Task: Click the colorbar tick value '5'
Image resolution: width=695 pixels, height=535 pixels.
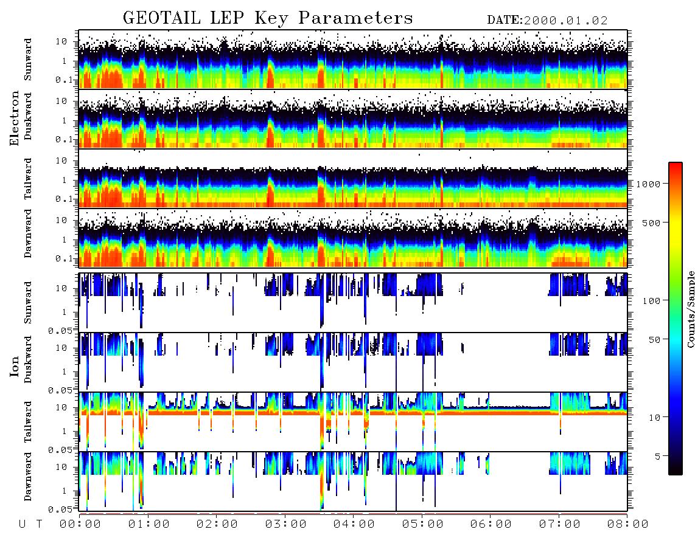Action: click(x=658, y=456)
